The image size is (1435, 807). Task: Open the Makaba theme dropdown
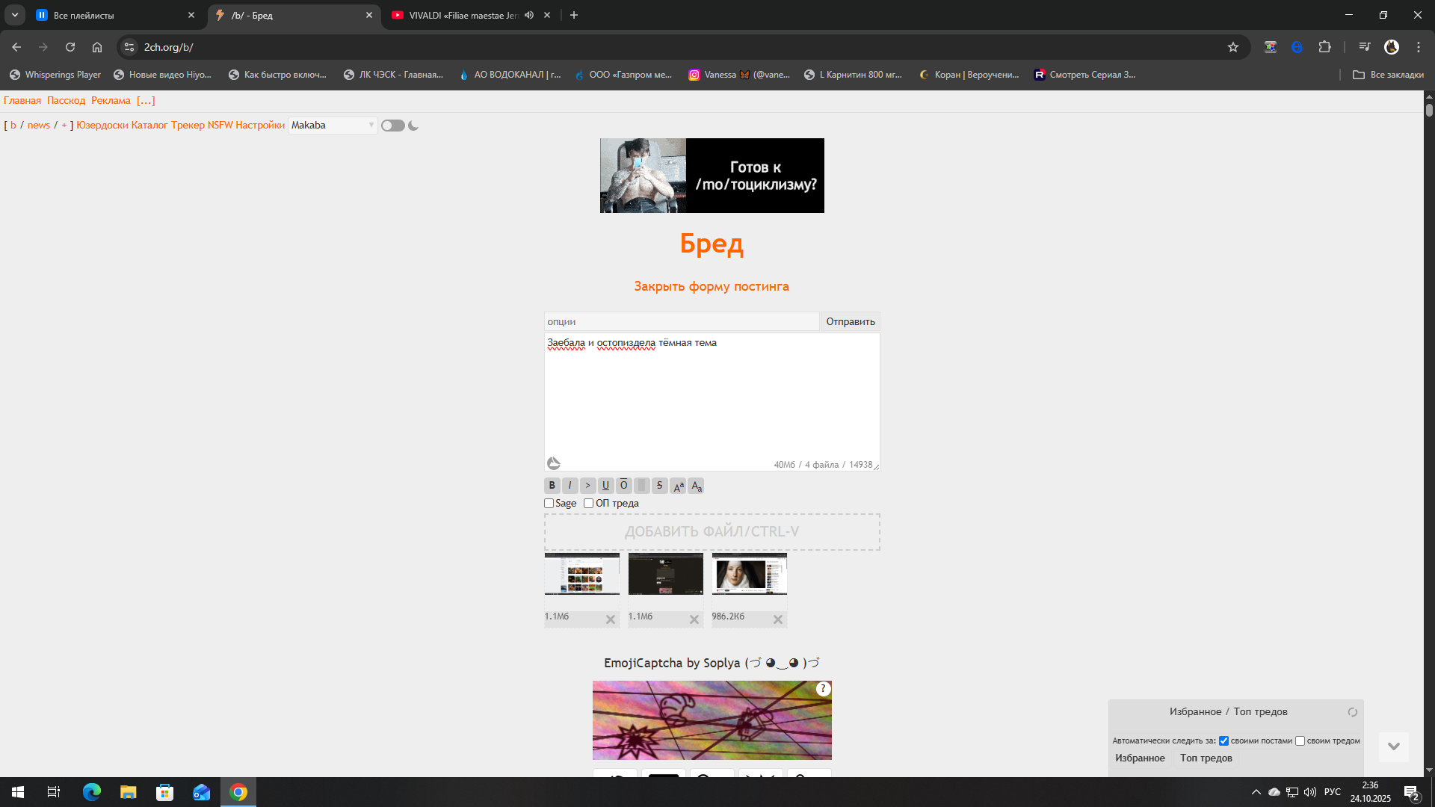click(332, 126)
